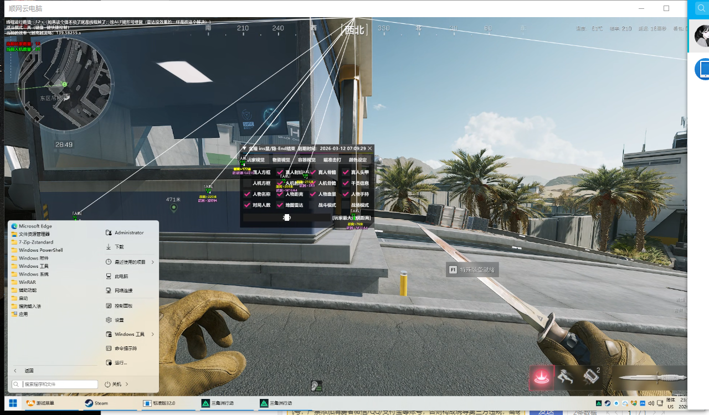Click the Windows Start button
The image size is (709, 415).
coord(13,403)
